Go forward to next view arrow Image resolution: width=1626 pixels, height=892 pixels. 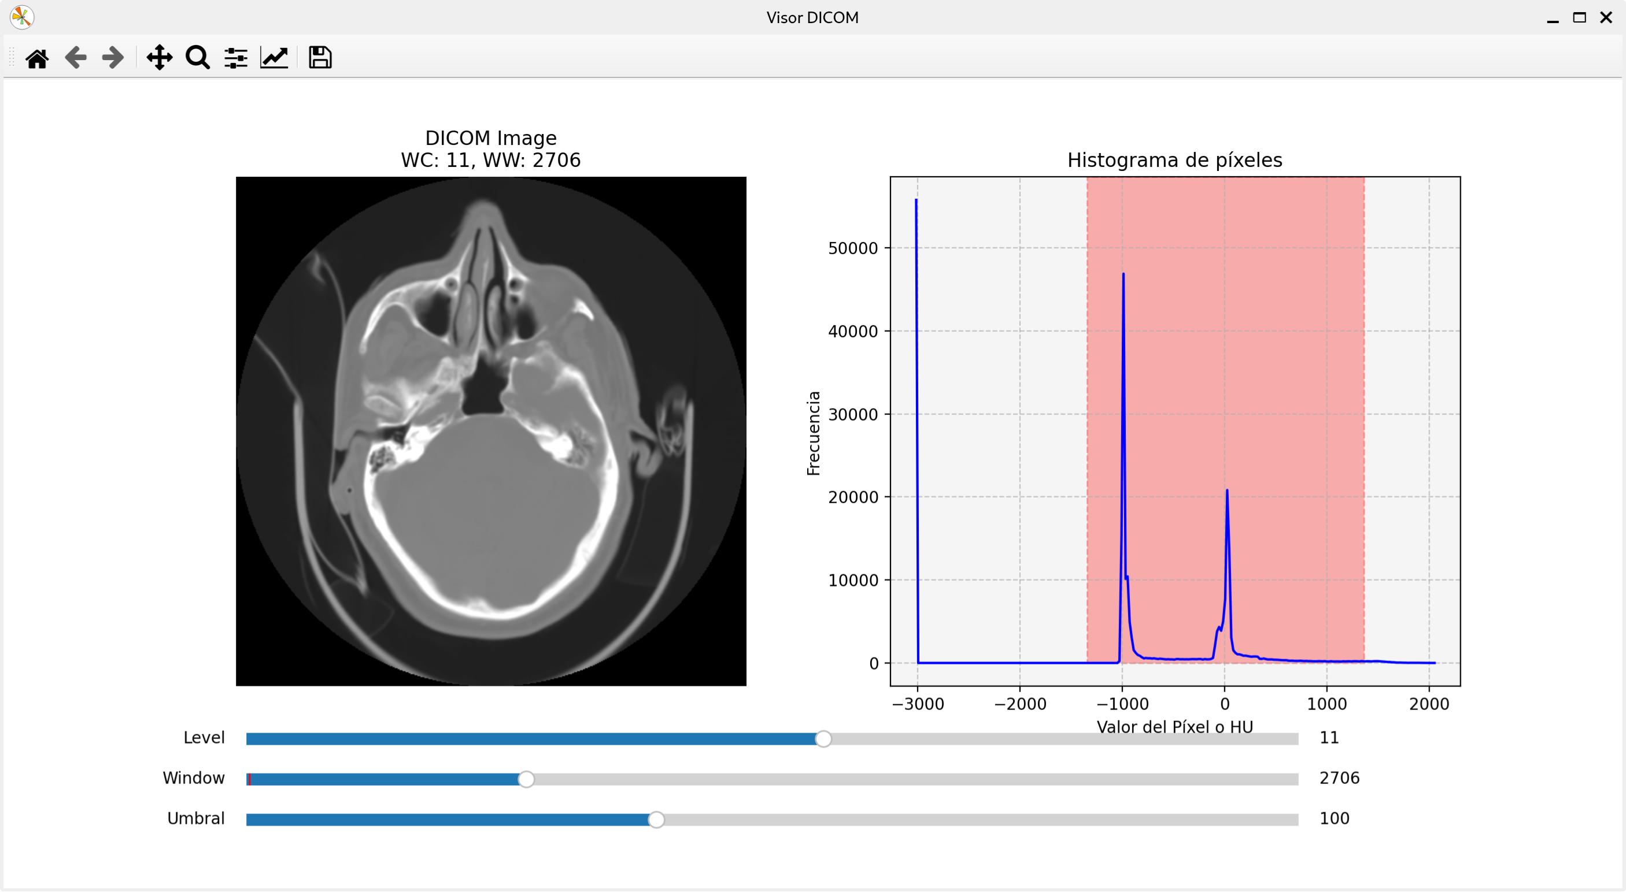[113, 58]
